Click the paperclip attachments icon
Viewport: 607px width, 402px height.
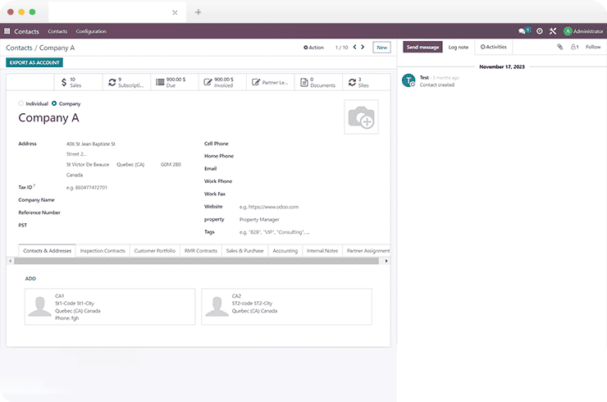(560, 48)
